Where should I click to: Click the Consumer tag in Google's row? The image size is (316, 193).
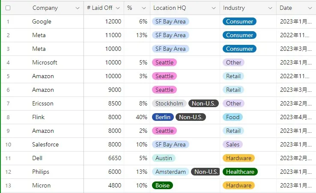239,21
